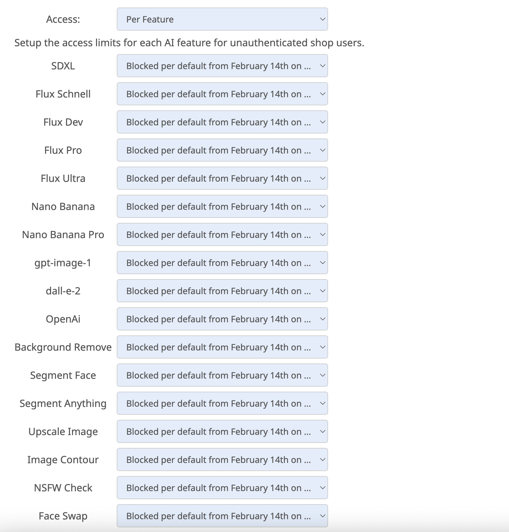Open the gpt-image-1 access dropdown

tap(222, 263)
